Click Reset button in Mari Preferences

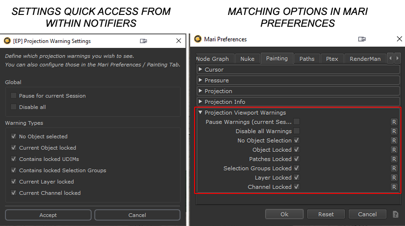tap(326, 214)
